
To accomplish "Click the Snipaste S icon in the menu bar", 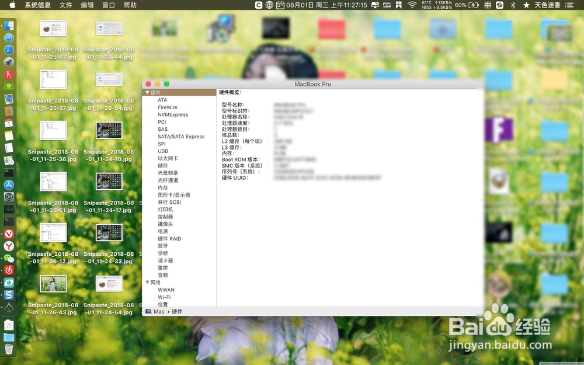I will [x=499, y=5].
